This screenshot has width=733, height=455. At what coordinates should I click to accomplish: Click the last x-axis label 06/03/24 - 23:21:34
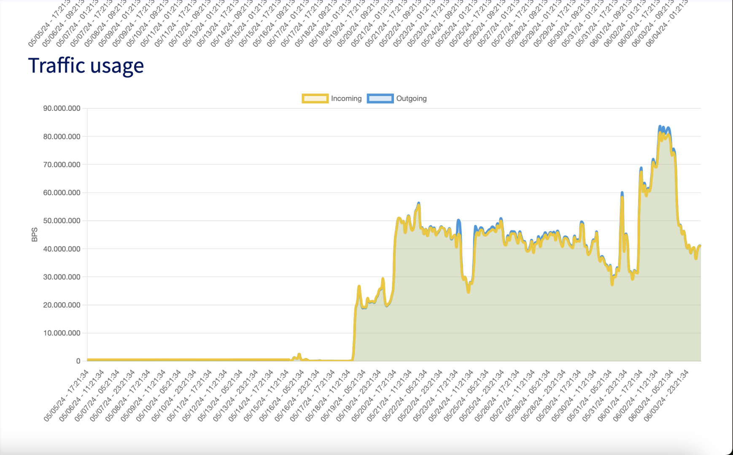[x=666, y=396]
